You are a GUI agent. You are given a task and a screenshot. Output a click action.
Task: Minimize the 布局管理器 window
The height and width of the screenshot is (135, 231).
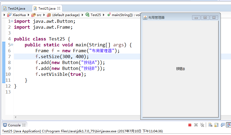pyautogui.click(x=196, y=18)
